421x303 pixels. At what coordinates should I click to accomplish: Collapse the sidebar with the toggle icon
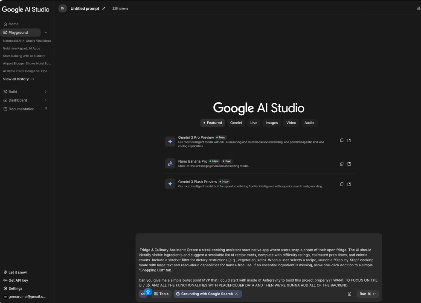(x=62, y=9)
